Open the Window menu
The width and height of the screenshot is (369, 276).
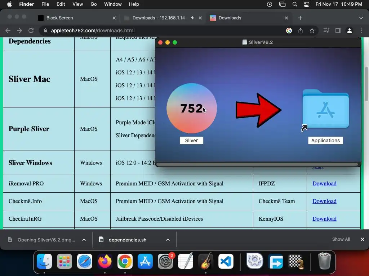click(113, 4)
